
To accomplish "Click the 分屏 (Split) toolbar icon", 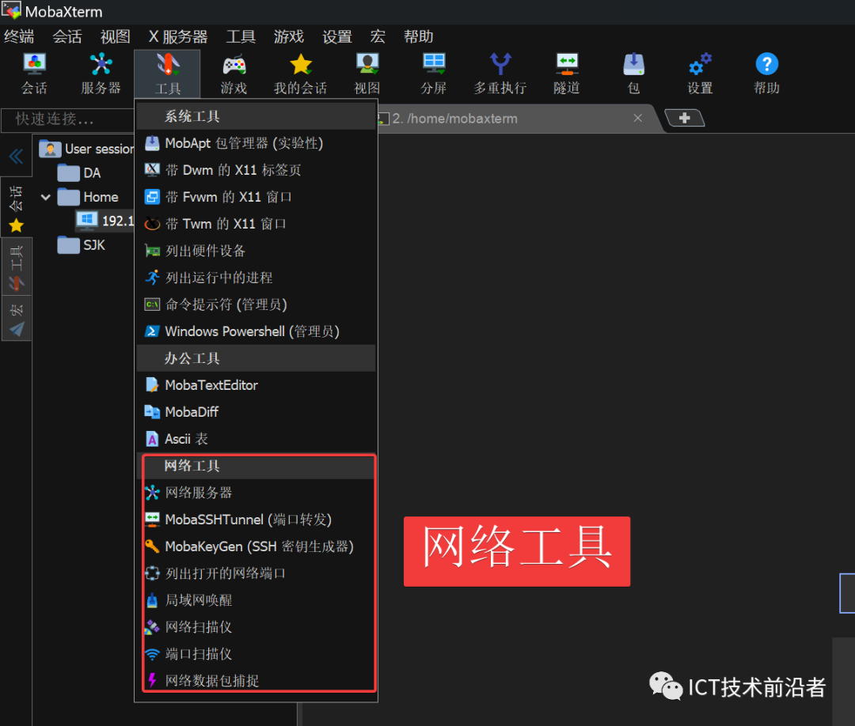I will click(x=434, y=74).
